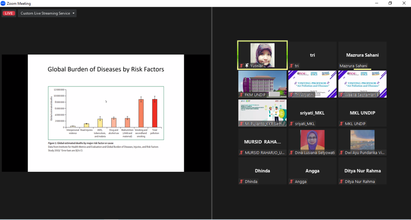
Task: Click the red LIVE indicator badge
Action: pos(9,13)
